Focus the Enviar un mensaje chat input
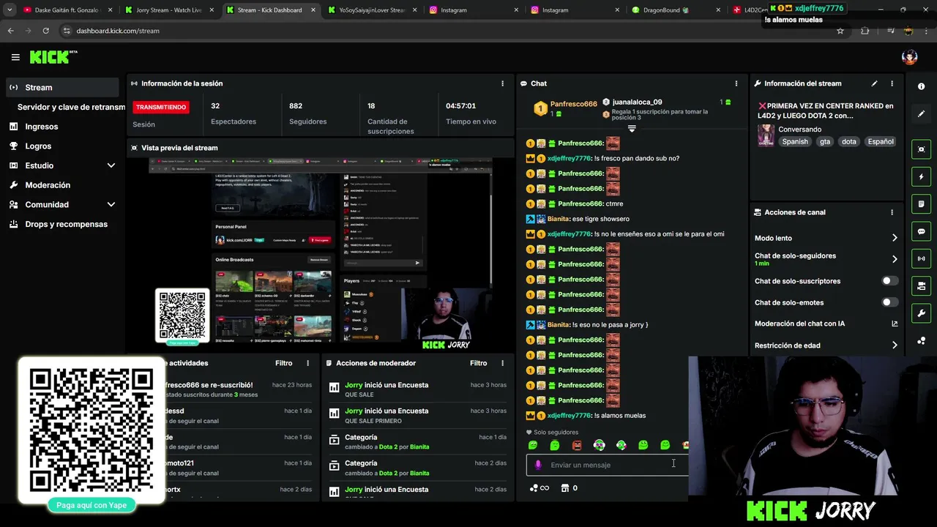 coord(608,465)
